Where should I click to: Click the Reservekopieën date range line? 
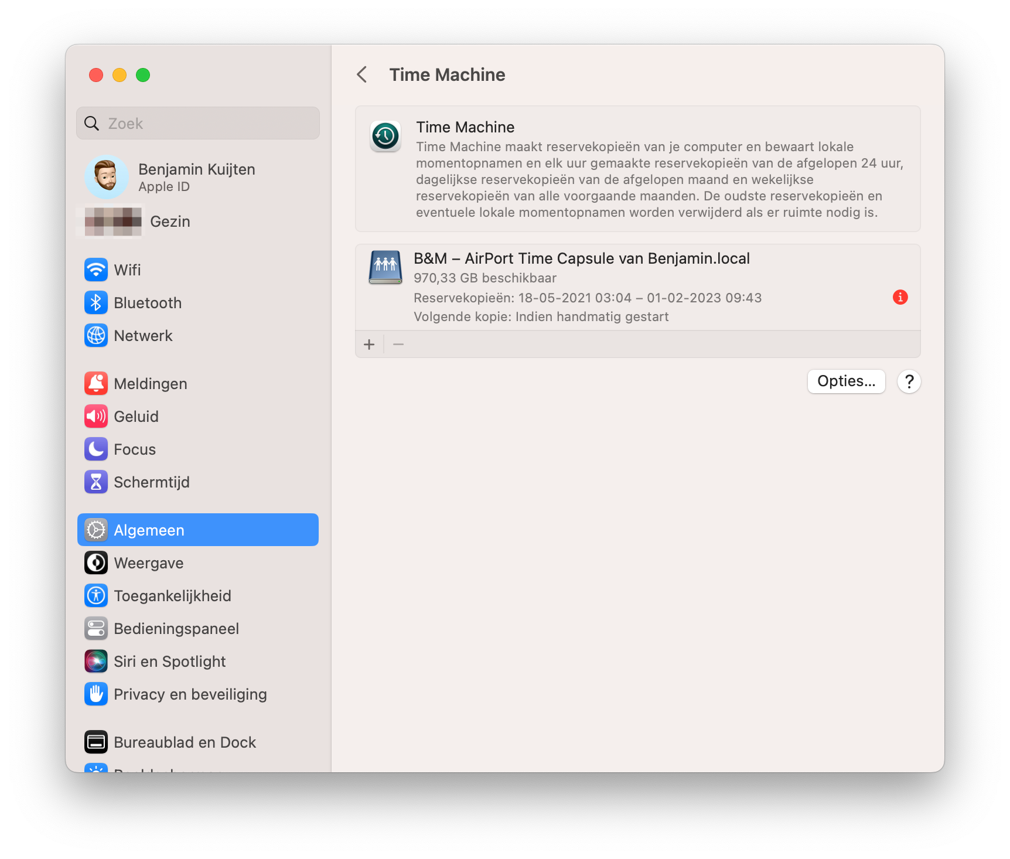pos(588,298)
